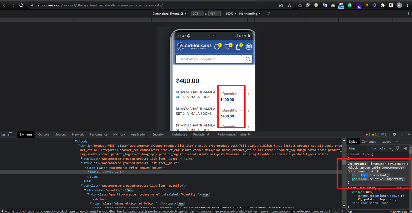This screenshot has height=213, width=412.
Task: Collapse the tr product-7683 node
Action: 79,146
